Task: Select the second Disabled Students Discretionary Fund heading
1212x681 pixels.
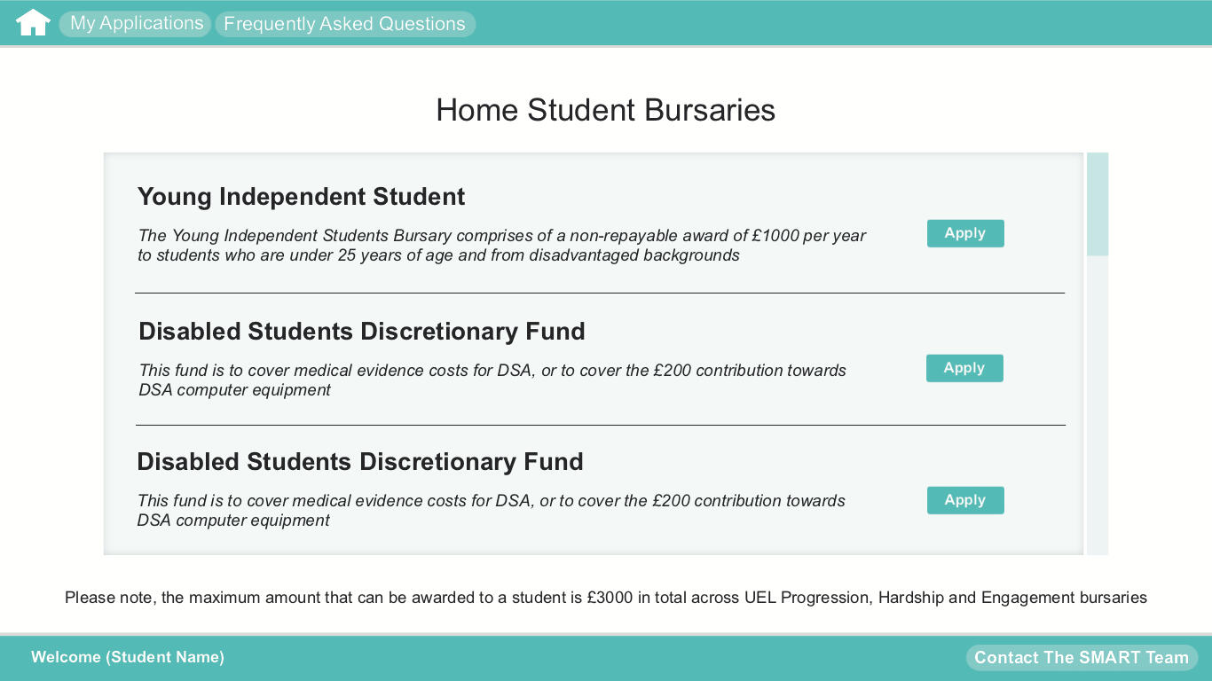Action: [360, 461]
